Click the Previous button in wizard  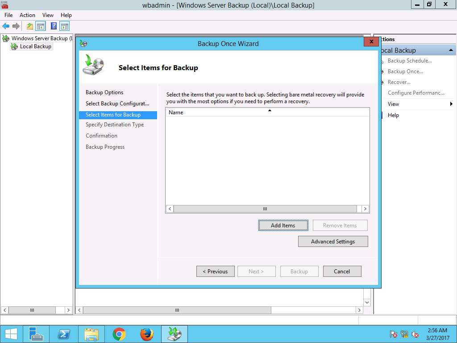[216, 271]
